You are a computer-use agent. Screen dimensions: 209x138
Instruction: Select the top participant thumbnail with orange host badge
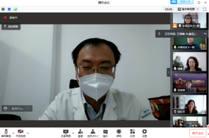click(x=189, y=20)
